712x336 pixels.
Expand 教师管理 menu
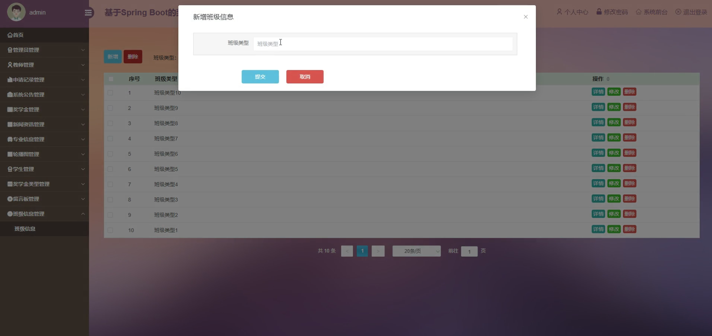44,65
